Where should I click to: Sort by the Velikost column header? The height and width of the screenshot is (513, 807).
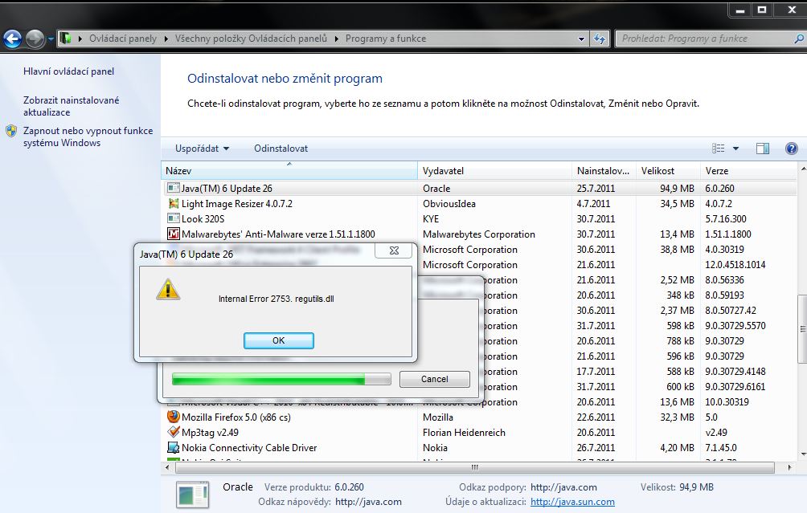pyautogui.click(x=668, y=171)
